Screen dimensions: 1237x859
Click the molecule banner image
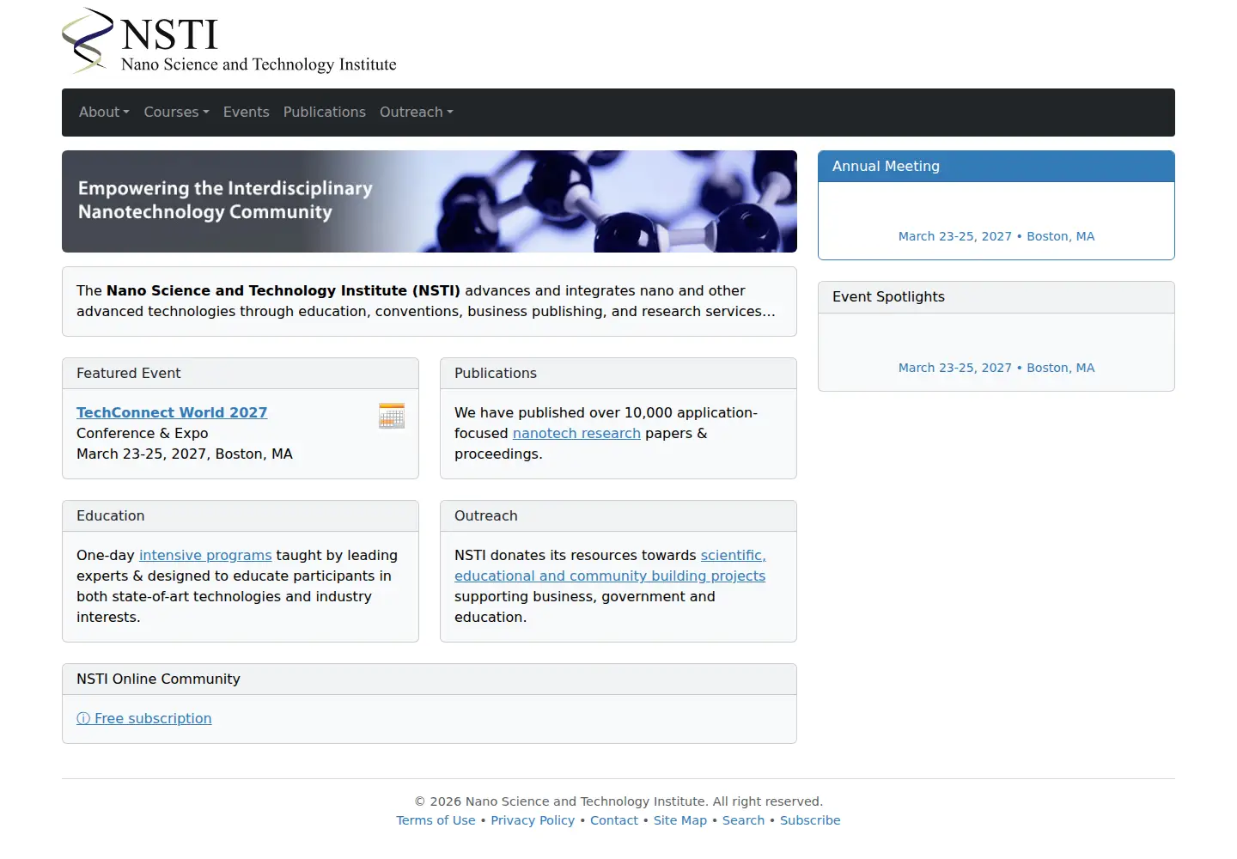click(430, 201)
